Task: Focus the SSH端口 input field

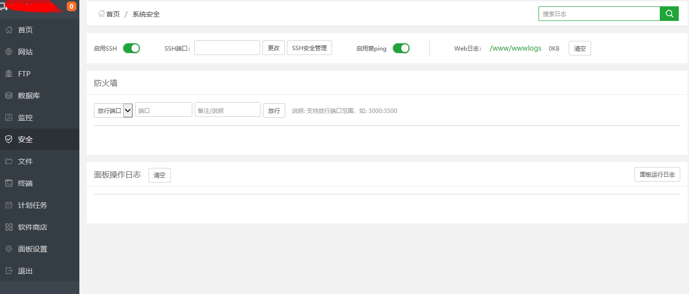Action: pos(227,48)
